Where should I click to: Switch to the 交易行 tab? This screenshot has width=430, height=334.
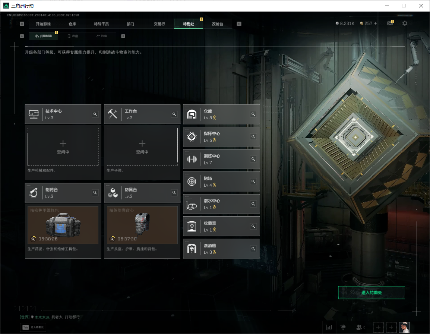[x=159, y=24]
